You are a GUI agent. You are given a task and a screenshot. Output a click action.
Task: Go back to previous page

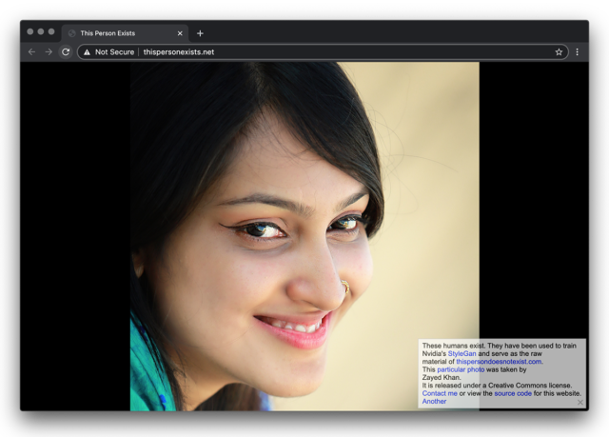point(31,52)
